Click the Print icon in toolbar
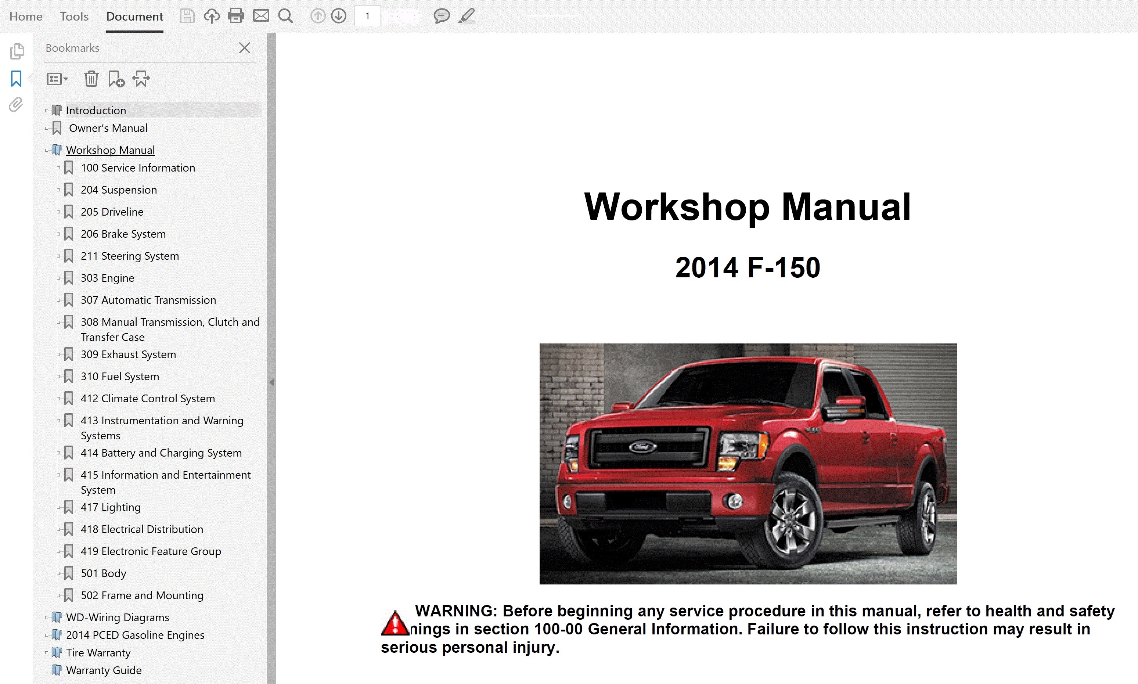 pos(235,16)
